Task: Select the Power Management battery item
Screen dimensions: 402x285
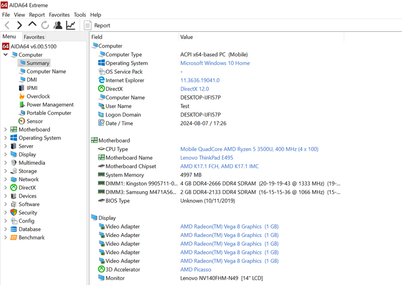Action: (x=46, y=104)
